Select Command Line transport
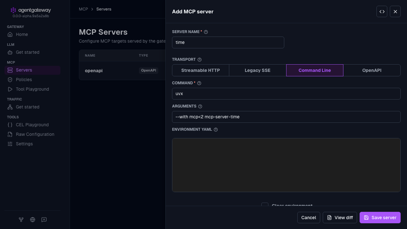This screenshot has width=407, height=229. [x=315, y=70]
